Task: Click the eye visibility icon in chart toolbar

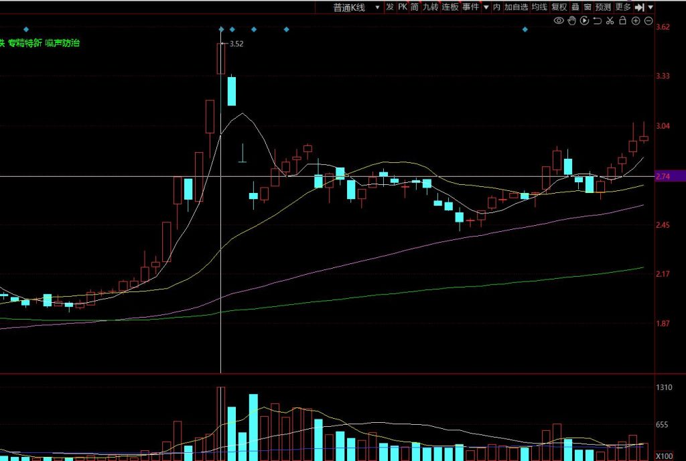Action: [559, 21]
